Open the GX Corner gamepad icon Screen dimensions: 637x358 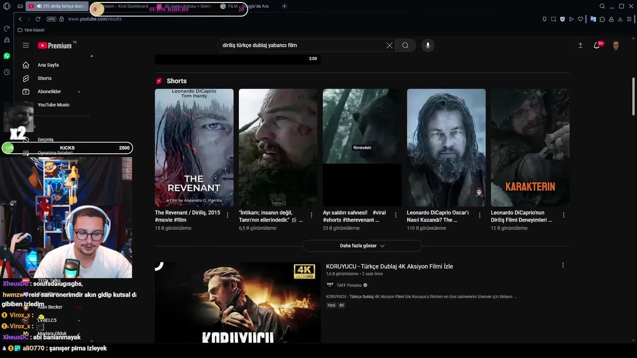click(x=20, y=6)
